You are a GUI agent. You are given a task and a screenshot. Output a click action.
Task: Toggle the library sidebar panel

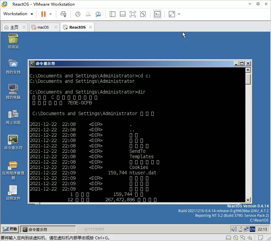tap(112, 14)
